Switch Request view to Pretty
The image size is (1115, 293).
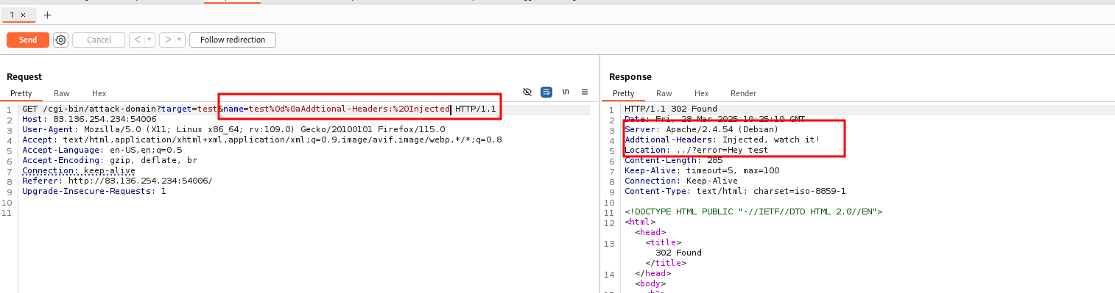21,93
